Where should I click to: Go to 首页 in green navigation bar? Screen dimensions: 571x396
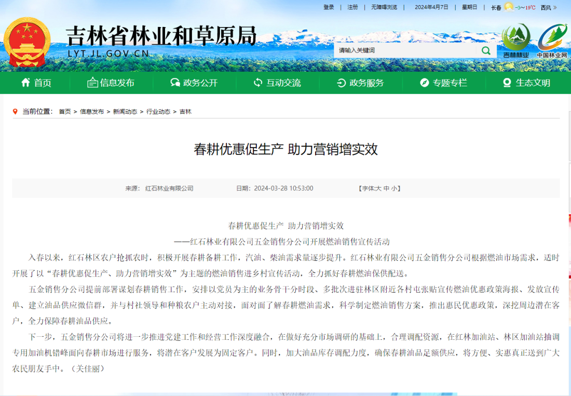pyautogui.click(x=36, y=83)
